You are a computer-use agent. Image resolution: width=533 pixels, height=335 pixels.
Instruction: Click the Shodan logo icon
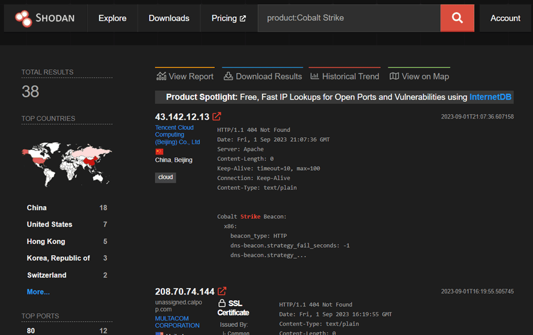click(24, 19)
